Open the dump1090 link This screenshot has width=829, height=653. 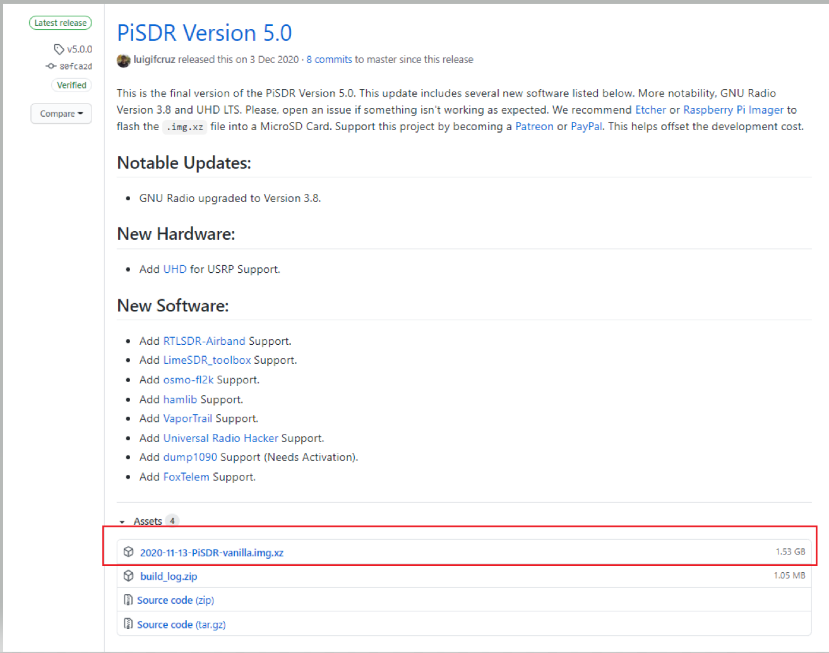pyautogui.click(x=190, y=457)
